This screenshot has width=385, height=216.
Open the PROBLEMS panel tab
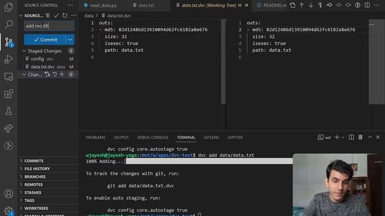(95, 137)
